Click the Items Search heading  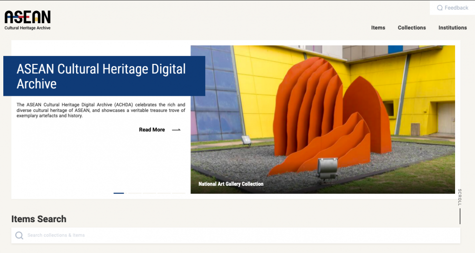tap(39, 219)
